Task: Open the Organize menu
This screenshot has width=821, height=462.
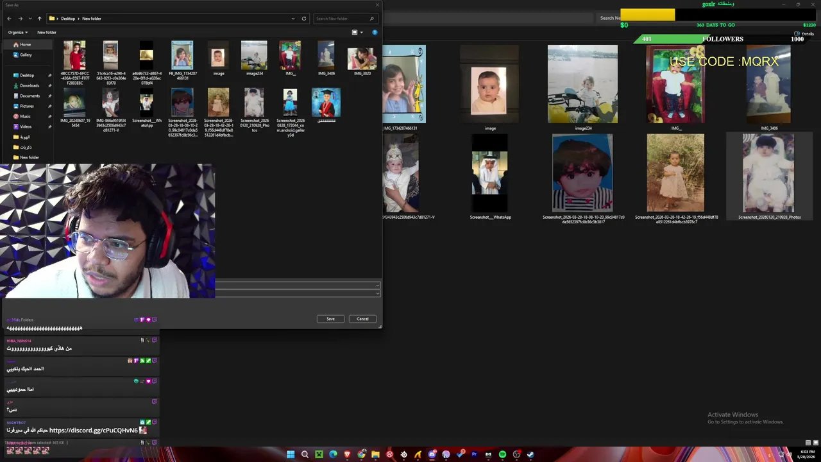Action: tap(18, 32)
